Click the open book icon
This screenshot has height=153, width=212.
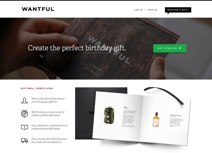pos(24,127)
